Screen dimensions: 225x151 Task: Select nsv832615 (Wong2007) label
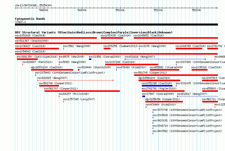tap(52, 78)
